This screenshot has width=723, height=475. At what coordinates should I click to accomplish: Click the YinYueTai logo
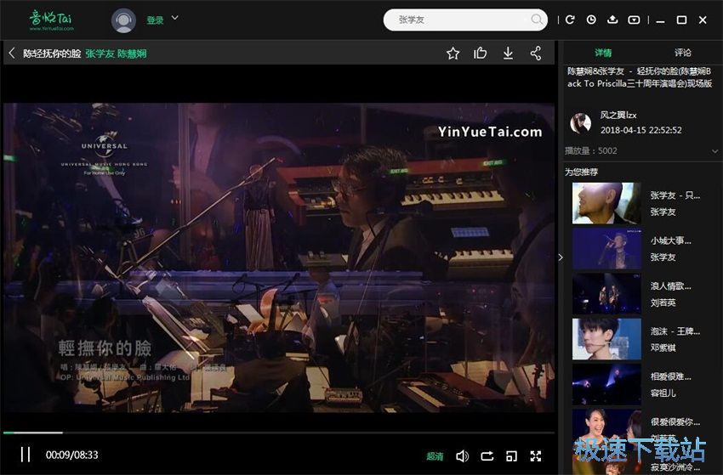click(51, 20)
